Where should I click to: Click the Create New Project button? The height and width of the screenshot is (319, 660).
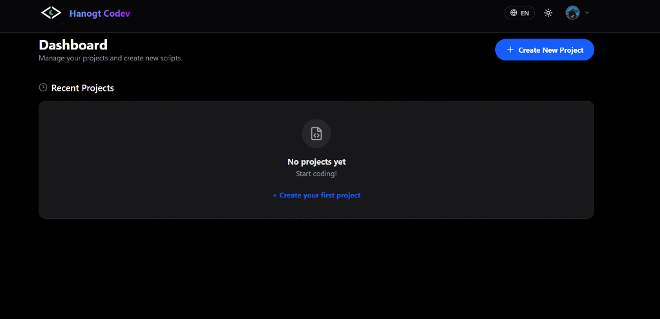pos(544,50)
